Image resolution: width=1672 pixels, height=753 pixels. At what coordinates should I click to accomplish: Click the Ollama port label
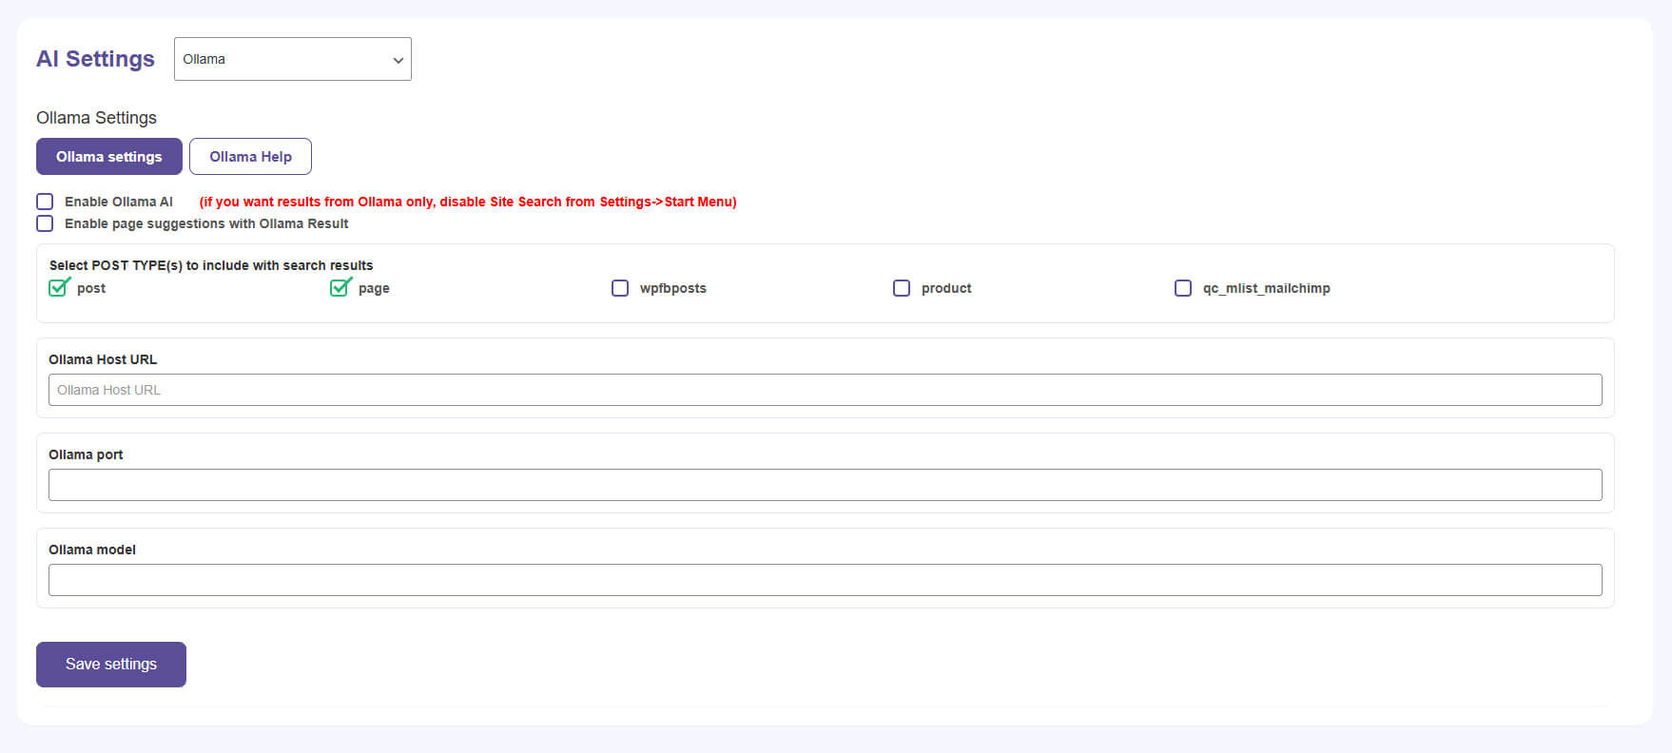pos(86,454)
